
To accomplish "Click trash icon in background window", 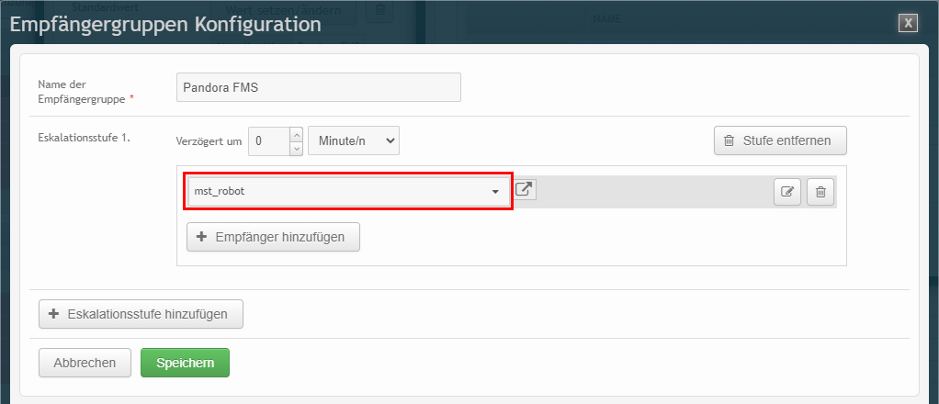I will (379, 10).
